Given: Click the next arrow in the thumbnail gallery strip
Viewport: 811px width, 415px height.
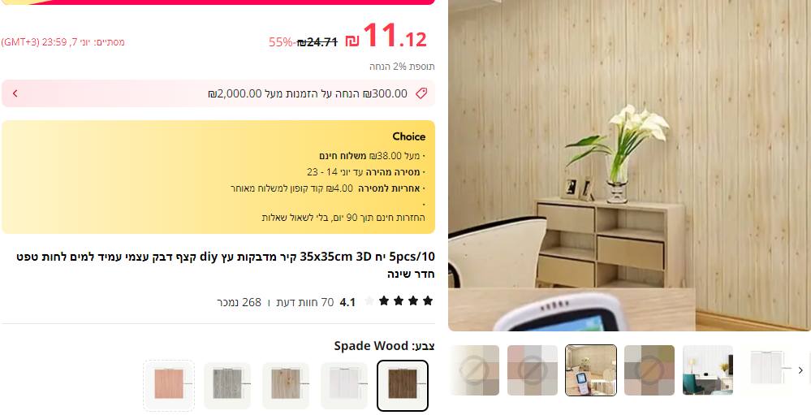Looking at the screenshot, I should click(x=800, y=370).
